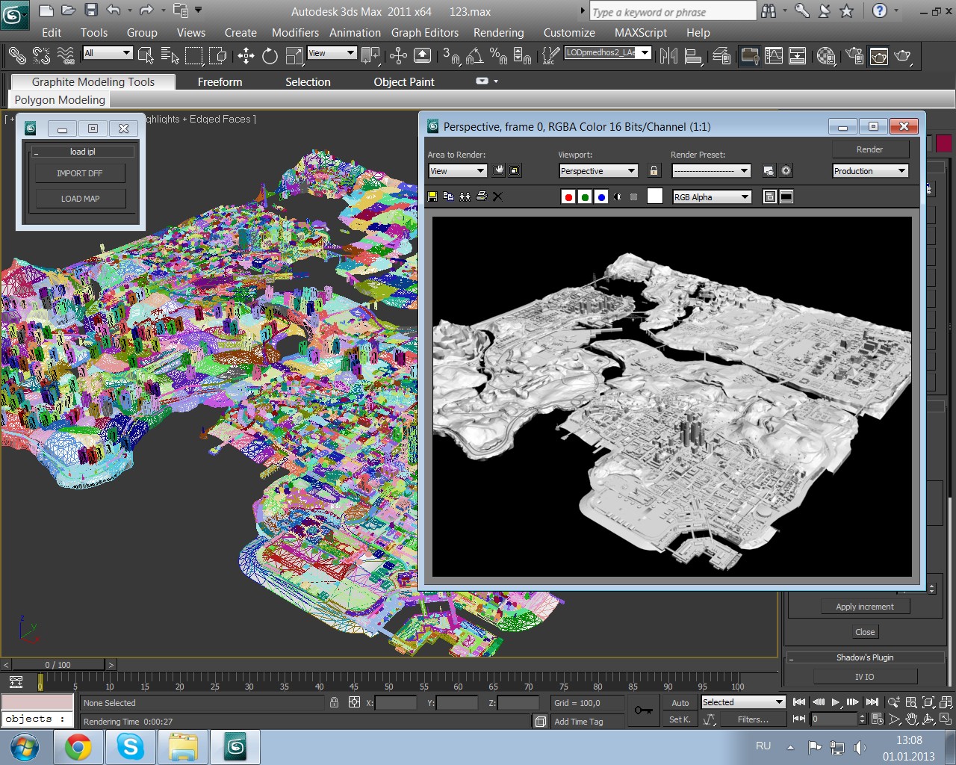
Task: Toggle the alpha channel display
Action: 618,196
